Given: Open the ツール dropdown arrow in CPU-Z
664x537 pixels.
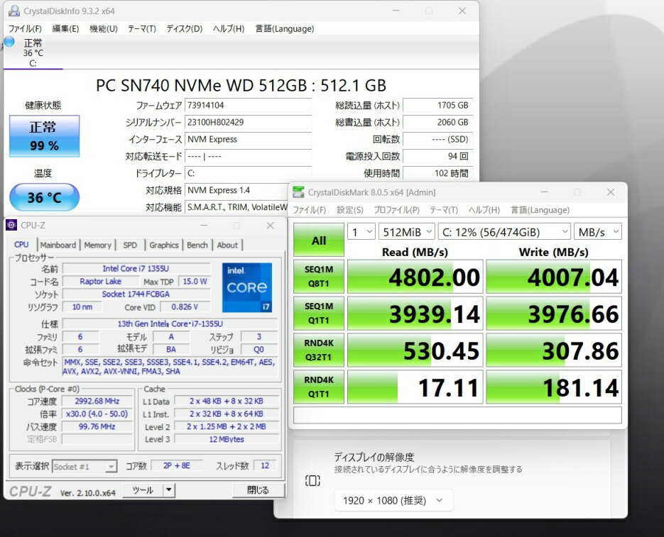Looking at the screenshot, I should coord(168,490).
